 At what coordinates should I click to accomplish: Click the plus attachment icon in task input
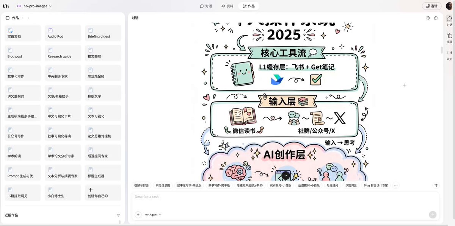tap(138, 215)
